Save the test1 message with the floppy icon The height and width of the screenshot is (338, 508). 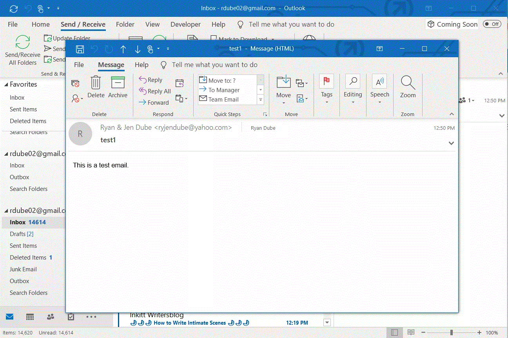[80, 49]
